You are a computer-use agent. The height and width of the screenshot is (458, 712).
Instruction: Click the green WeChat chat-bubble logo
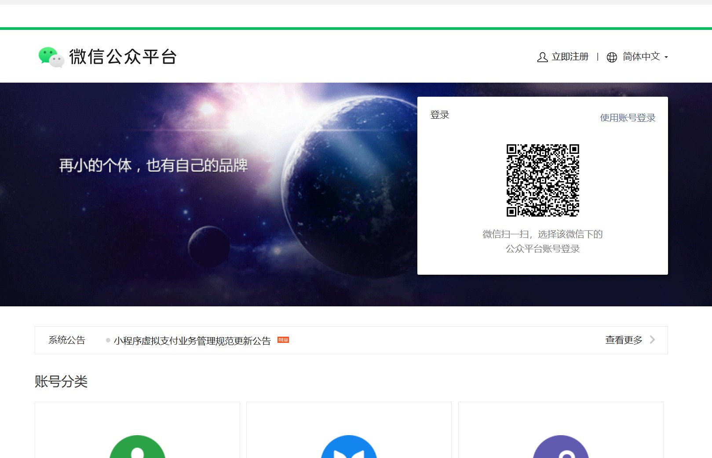pyautogui.click(x=51, y=57)
